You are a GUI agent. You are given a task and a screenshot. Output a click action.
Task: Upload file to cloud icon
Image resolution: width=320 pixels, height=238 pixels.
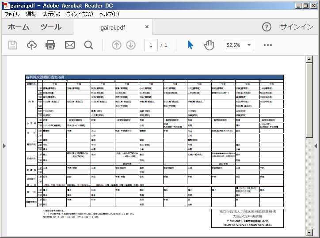[32, 45]
